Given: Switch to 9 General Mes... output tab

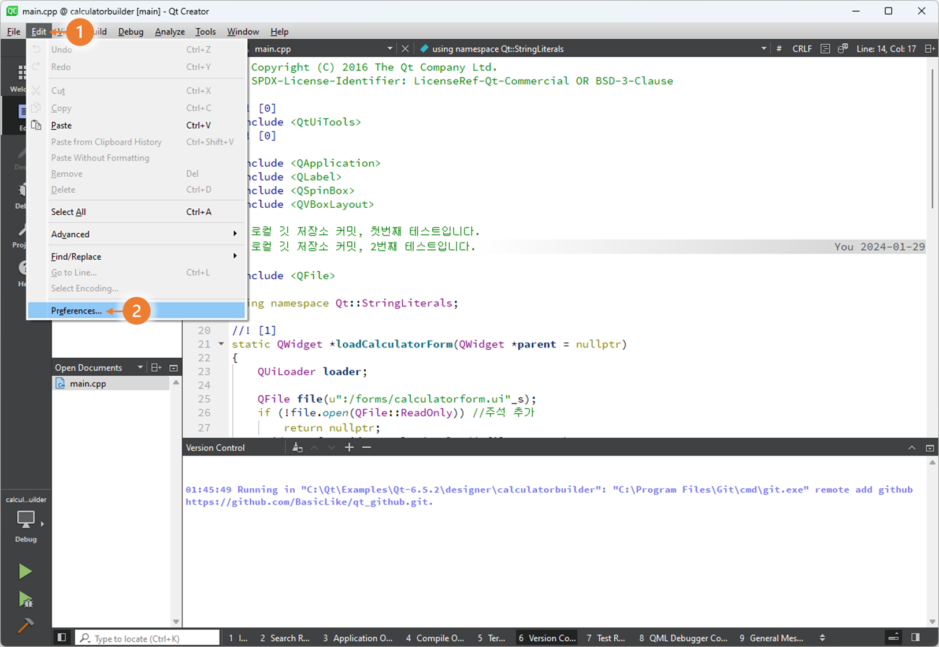Looking at the screenshot, I should (771, 638).
